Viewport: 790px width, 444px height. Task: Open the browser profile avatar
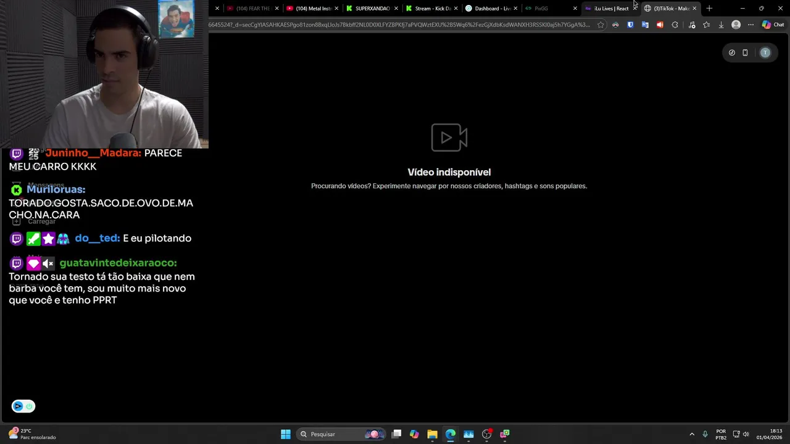click(736, 25)
